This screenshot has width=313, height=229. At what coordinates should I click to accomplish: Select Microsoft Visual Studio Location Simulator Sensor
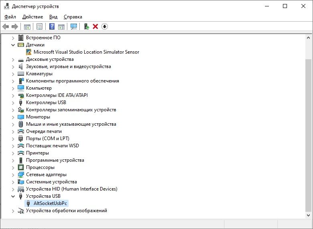(86, 52)
